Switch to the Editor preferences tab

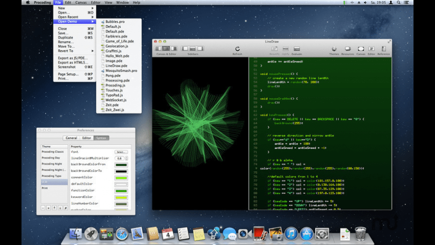86,138
